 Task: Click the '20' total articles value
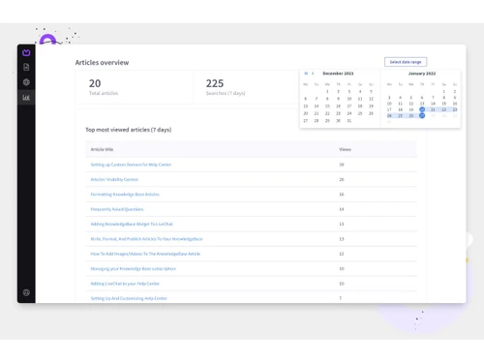click(x=95, y=83)
